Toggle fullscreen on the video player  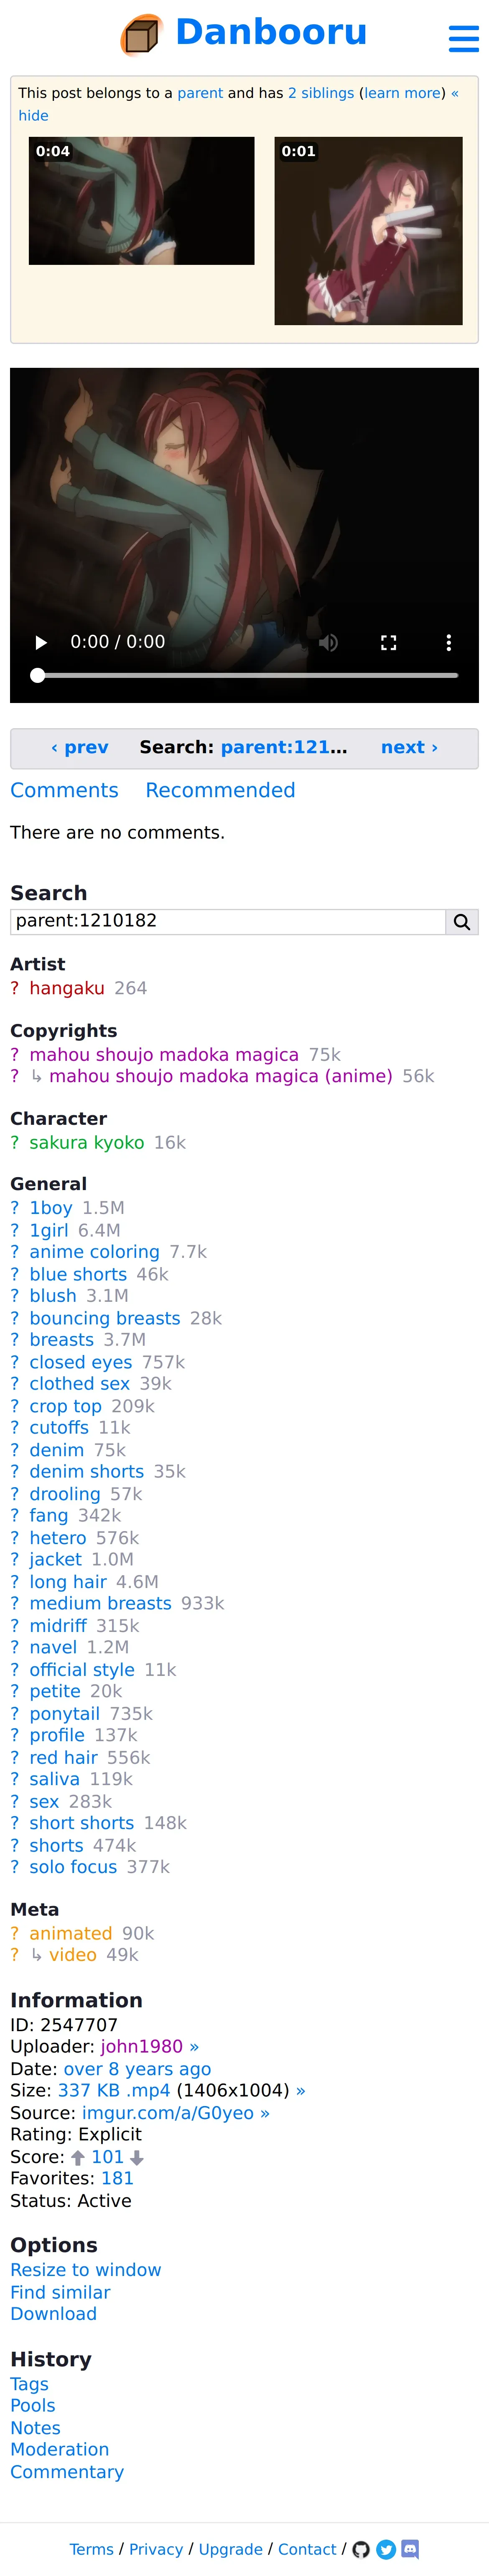coord(388,642)
